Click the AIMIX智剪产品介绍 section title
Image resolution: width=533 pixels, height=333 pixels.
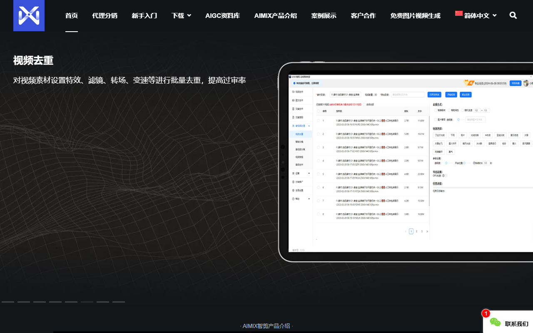click(x=266, y=326)
